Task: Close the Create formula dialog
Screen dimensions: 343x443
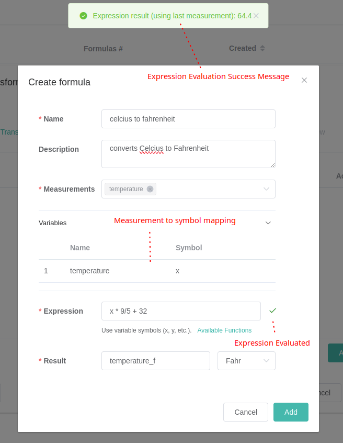Action: (x=304, y=80)
